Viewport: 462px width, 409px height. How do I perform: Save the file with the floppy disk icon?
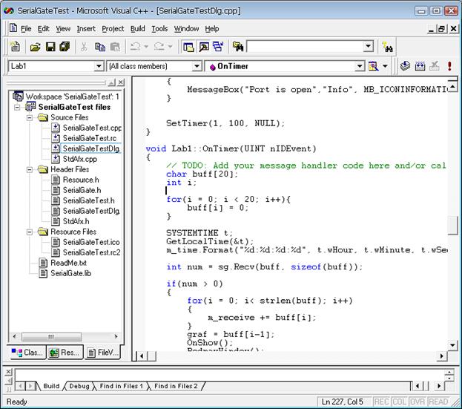[50, 47]
